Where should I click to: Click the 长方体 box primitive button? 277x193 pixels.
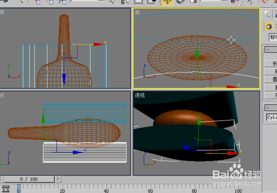click(270, 64)
